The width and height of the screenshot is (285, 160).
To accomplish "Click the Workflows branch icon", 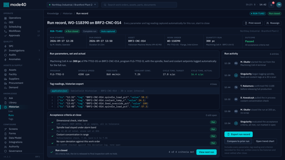I will 6,31.
